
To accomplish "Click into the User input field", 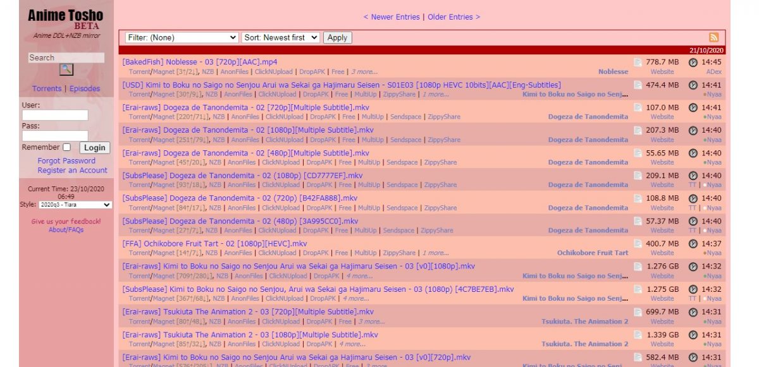I will click(x=55, y=115).
